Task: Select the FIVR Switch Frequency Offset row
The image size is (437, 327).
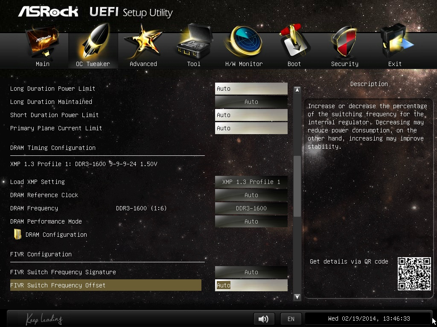Action: point(106,285)
